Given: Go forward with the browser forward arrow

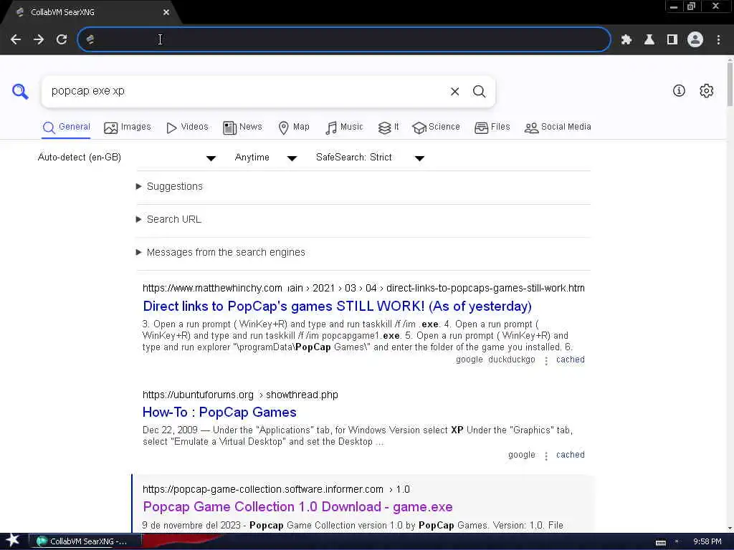Looking at the screenshot, I should tap(39, 40).
